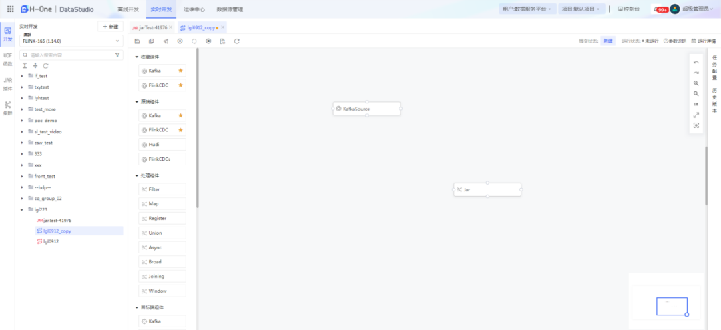Screen dimensions: 721x330
Task: Click the search input in 实时开发 panel
Action: point(67,55)
